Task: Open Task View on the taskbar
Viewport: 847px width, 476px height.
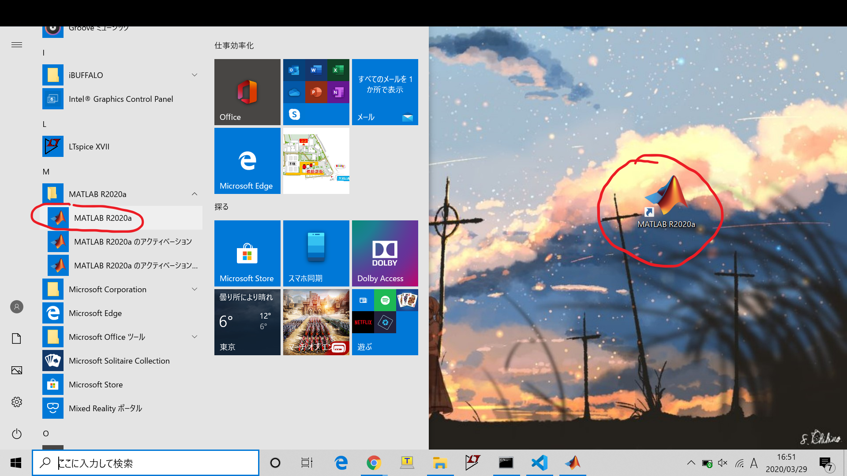Action: (307, 463)
